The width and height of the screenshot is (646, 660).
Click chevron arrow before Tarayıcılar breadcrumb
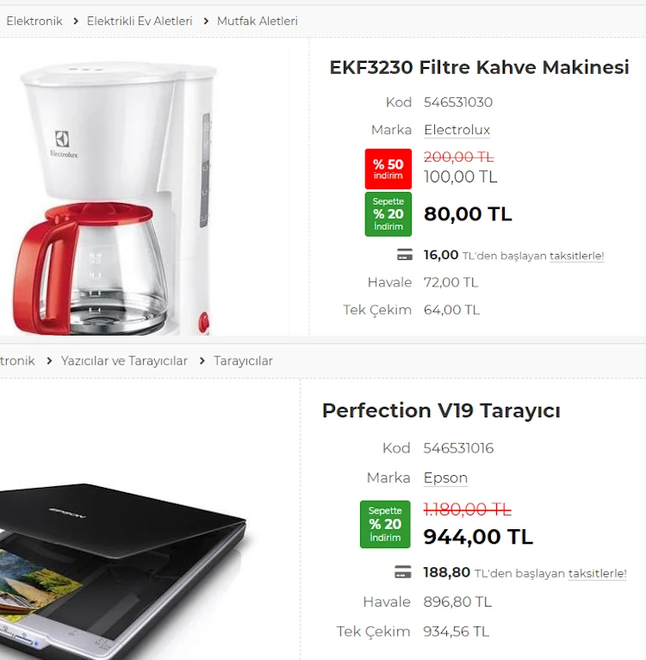pos(202,361)
